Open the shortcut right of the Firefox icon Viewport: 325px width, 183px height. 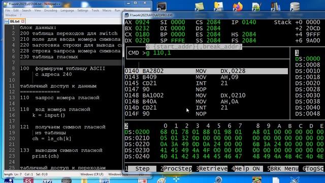coord(256,7)
